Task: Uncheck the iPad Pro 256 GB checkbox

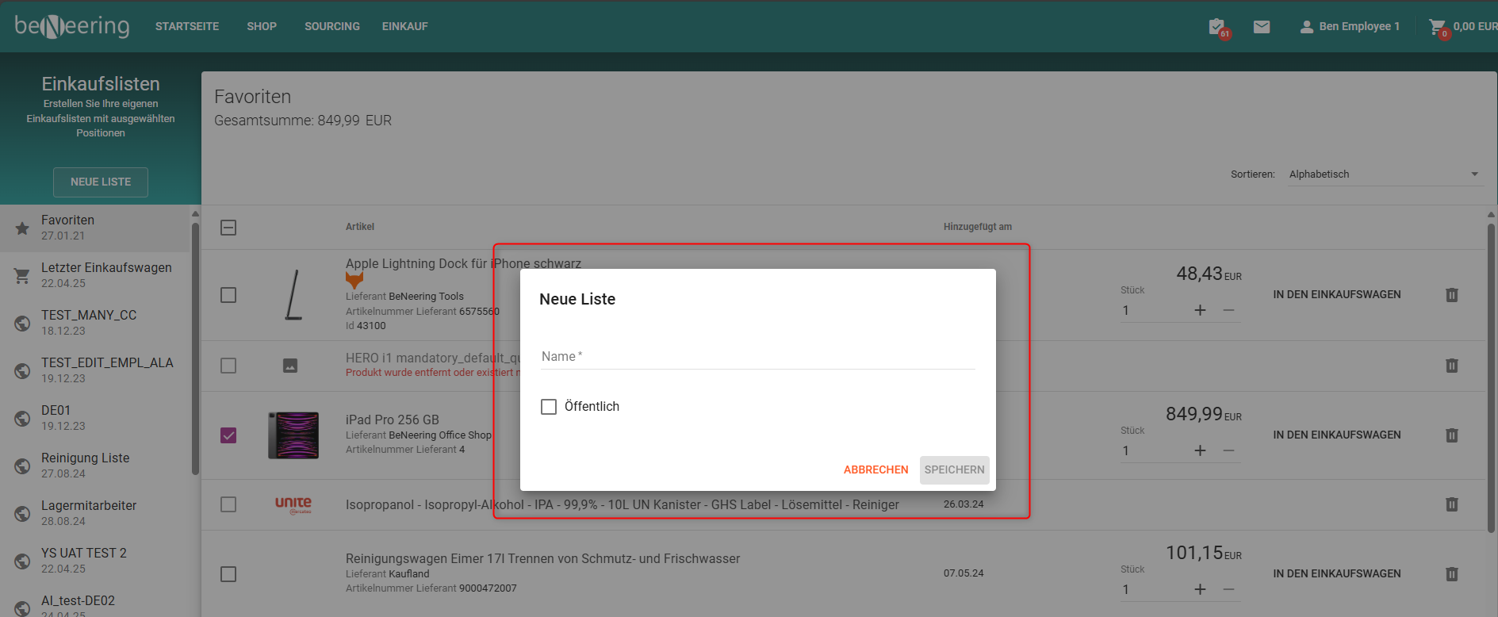Action: (228, 435)
